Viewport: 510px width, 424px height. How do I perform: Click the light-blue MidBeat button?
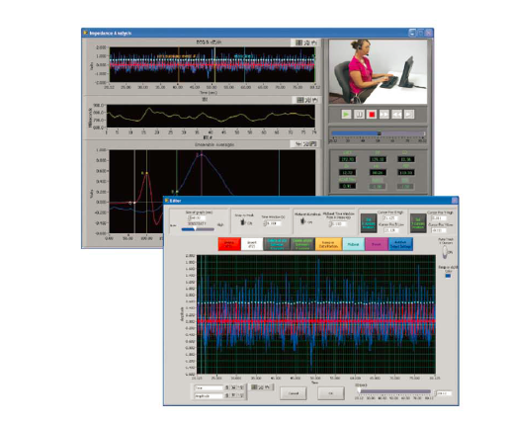click(354, 244)
